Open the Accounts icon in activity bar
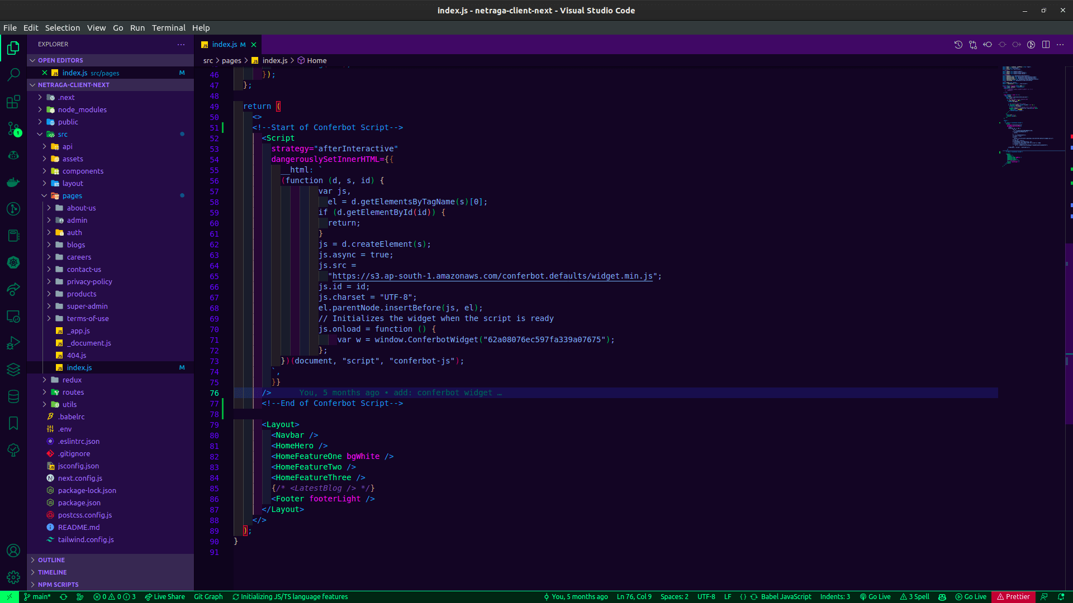This screenshot has width=1073, height=603. [x=13, y=551]
